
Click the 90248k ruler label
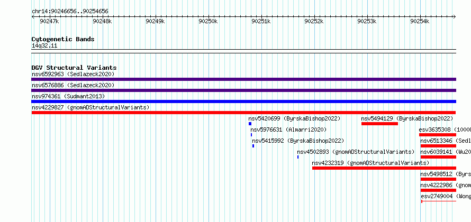103,21
